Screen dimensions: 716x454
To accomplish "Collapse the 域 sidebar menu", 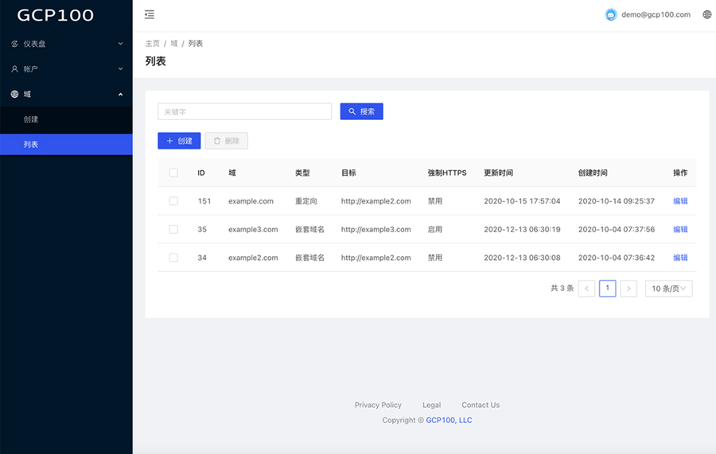I will pyautogui.click(x=66, y=95).
